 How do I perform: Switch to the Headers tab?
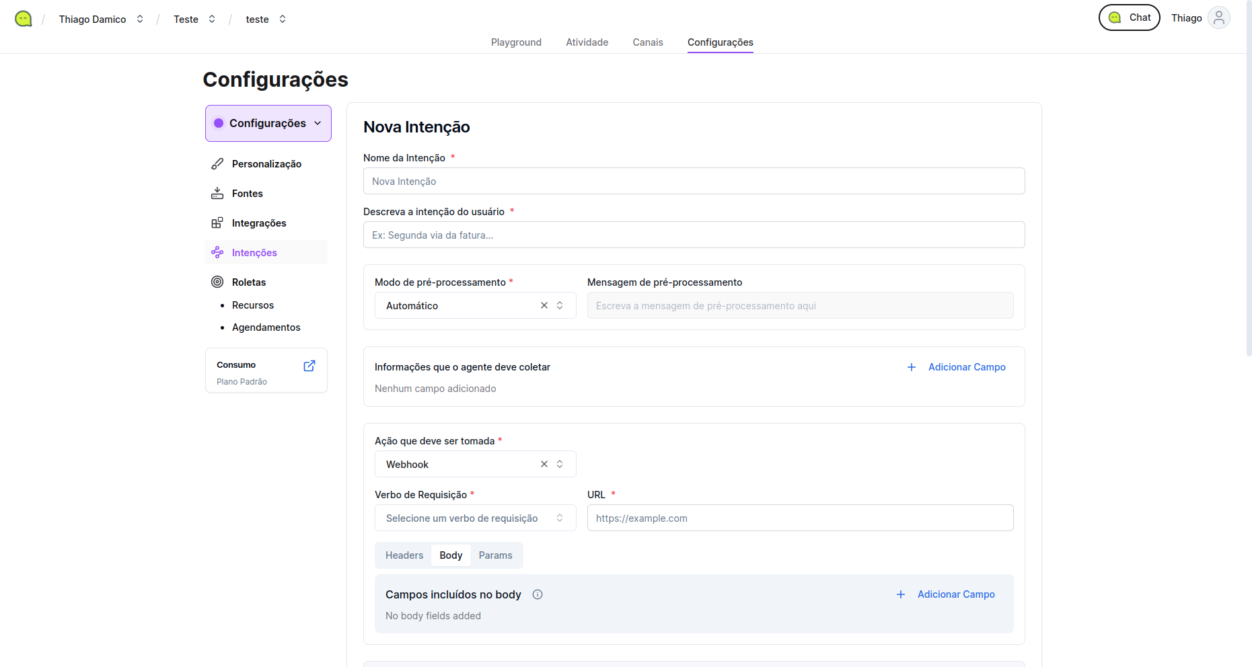pos(404,555)
